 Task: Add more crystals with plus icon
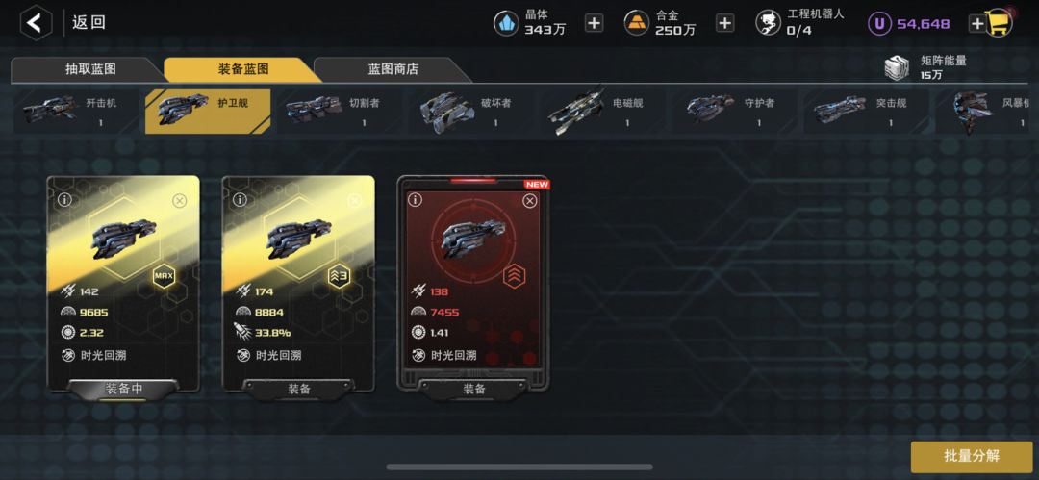pyautogui.click(x=594, y=23)
